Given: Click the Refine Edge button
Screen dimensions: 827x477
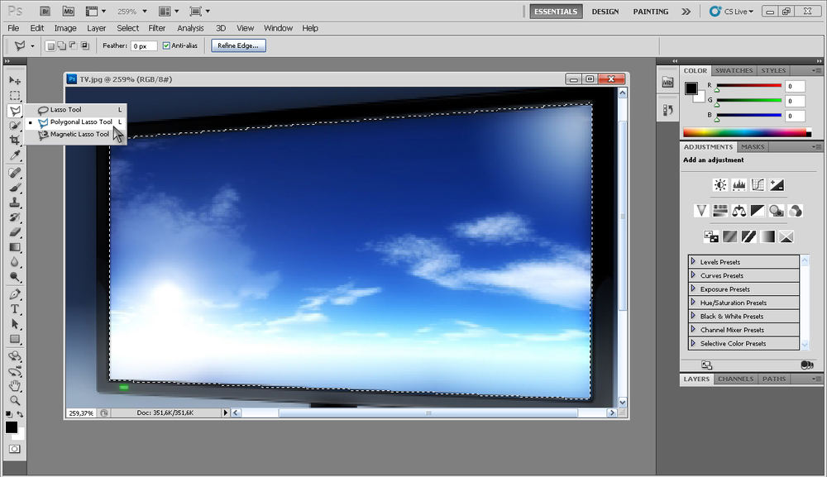Looking at the screenshot, I should pyautogui.click(x=238, y=46).
